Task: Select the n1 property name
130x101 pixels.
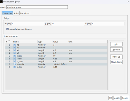Action: tap(18, 45)
